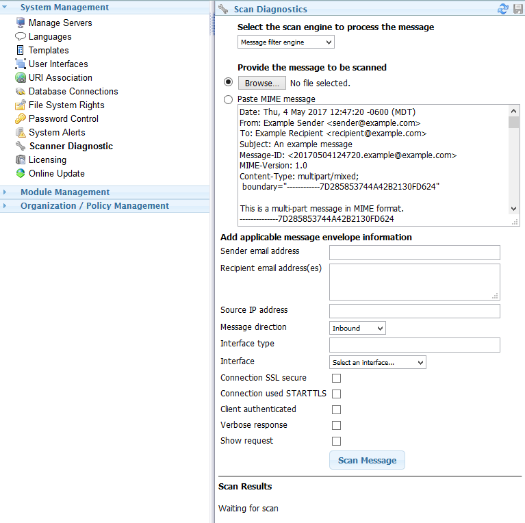The height and width of the screenshot is (523, 525).
Task: Click the save disk icon in header
Action: click(x=517, y=9)
